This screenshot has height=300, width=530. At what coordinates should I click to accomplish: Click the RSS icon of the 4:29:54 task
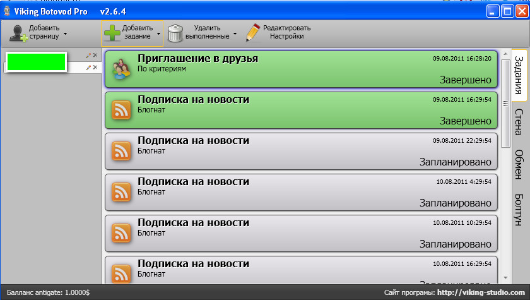pos(121,192)
